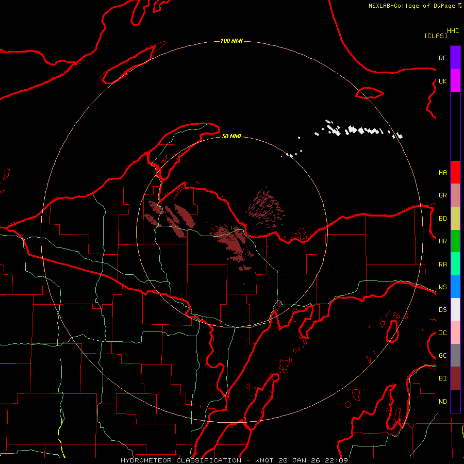Image resolution: width=464 pixels, height=464 pixels.
Task: Click the WS blue legend swatch
Action: [x=455, y=287]
